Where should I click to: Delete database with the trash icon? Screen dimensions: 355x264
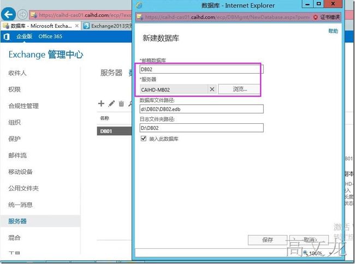(121, 104)
